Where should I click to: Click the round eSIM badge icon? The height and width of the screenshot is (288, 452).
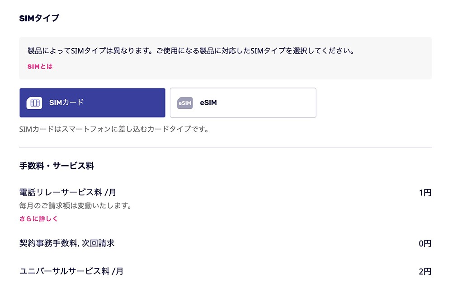click(184, 103)
